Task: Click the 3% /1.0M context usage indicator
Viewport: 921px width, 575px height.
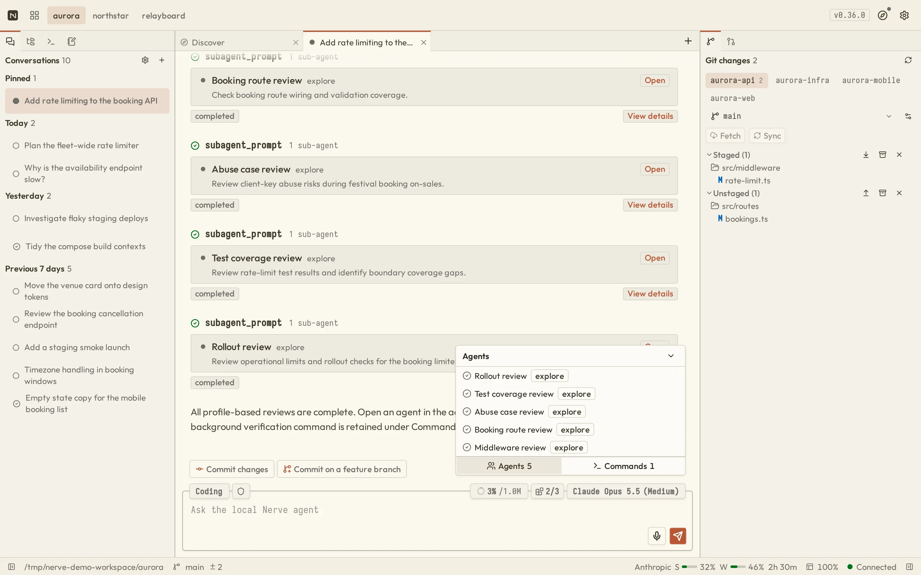Action: 499,491
